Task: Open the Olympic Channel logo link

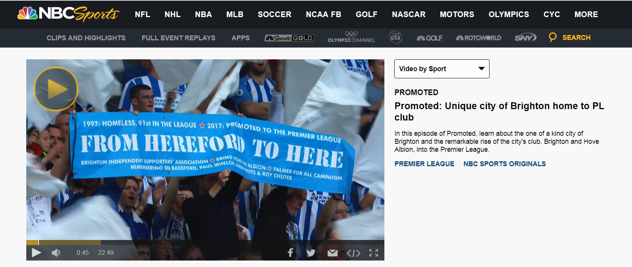Action: (351, 37)
